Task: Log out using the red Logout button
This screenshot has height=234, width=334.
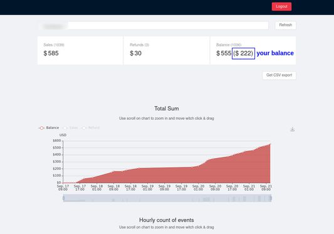Action: point(281,6)
